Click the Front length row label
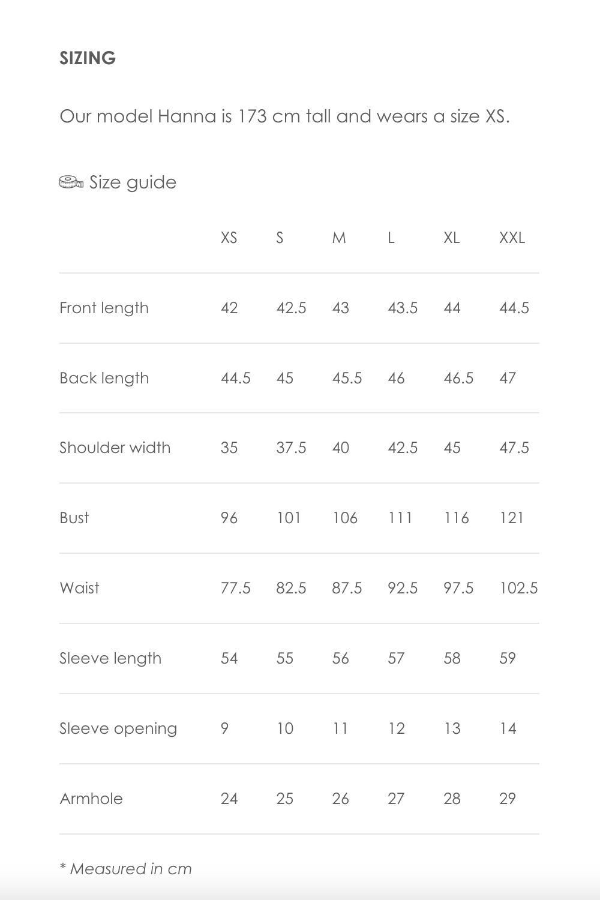Viewport: 600px width, 900px height. [104, 308]
